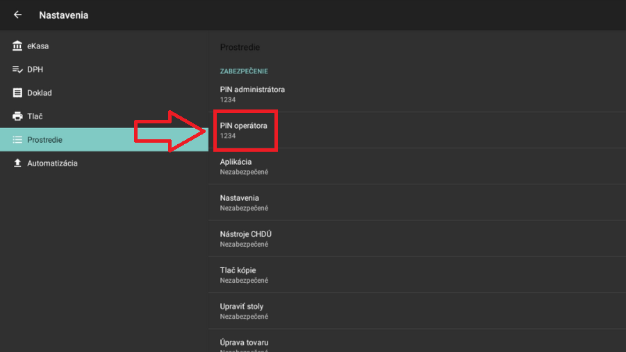
Task: Edit the PIN operátora setting
Action: pyautogui.click(x=244, y=130)
